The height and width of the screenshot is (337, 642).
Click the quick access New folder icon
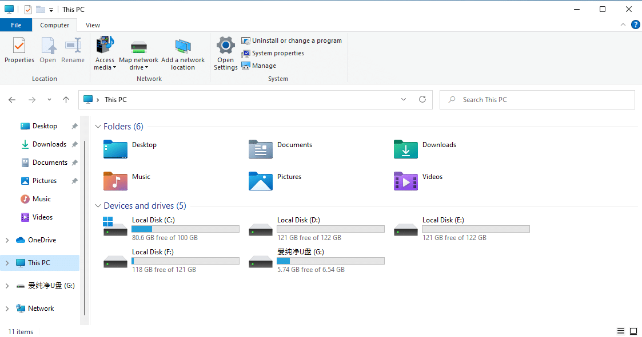click(41, 9)
